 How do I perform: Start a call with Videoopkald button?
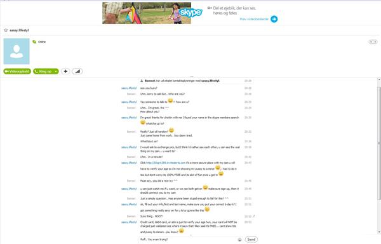pyautogui.click(x=17, y=71)
